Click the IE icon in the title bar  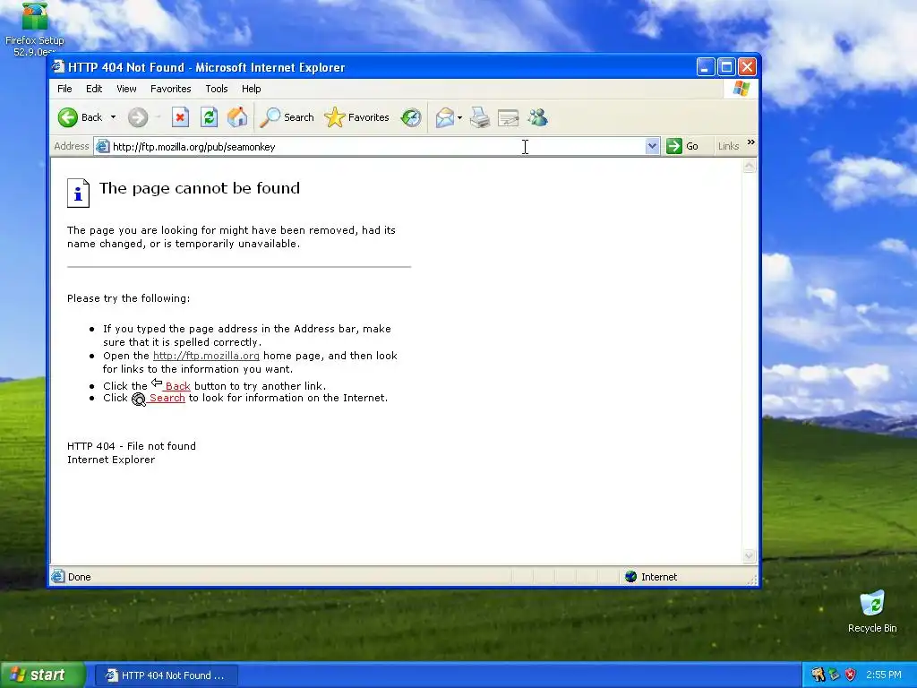click(x=58, y=66)
